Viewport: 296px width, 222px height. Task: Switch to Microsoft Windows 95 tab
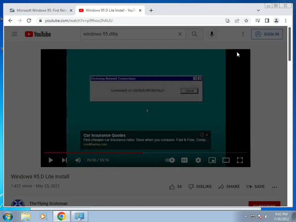41,10
